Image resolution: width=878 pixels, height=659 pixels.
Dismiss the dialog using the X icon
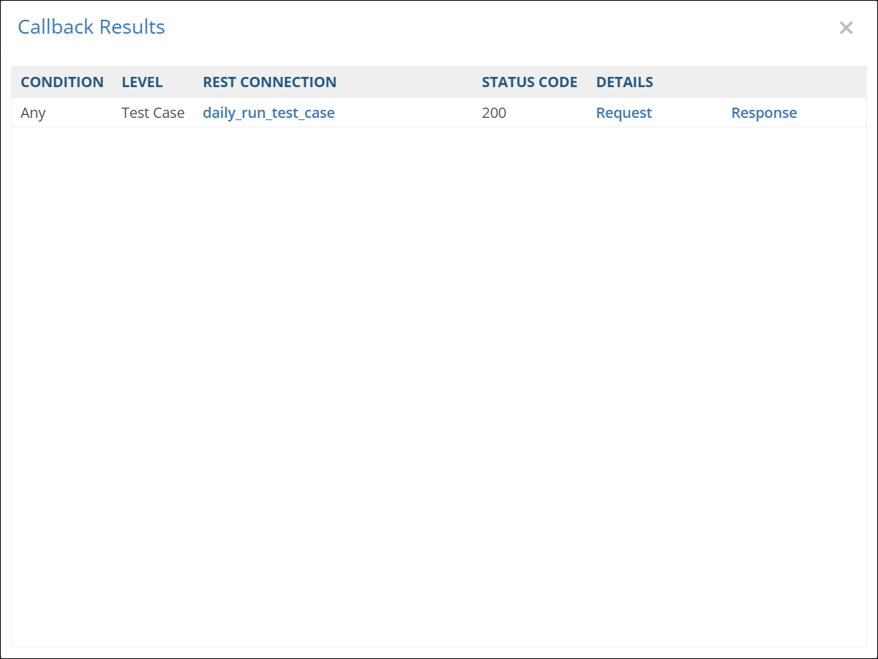tap(846, 28)
